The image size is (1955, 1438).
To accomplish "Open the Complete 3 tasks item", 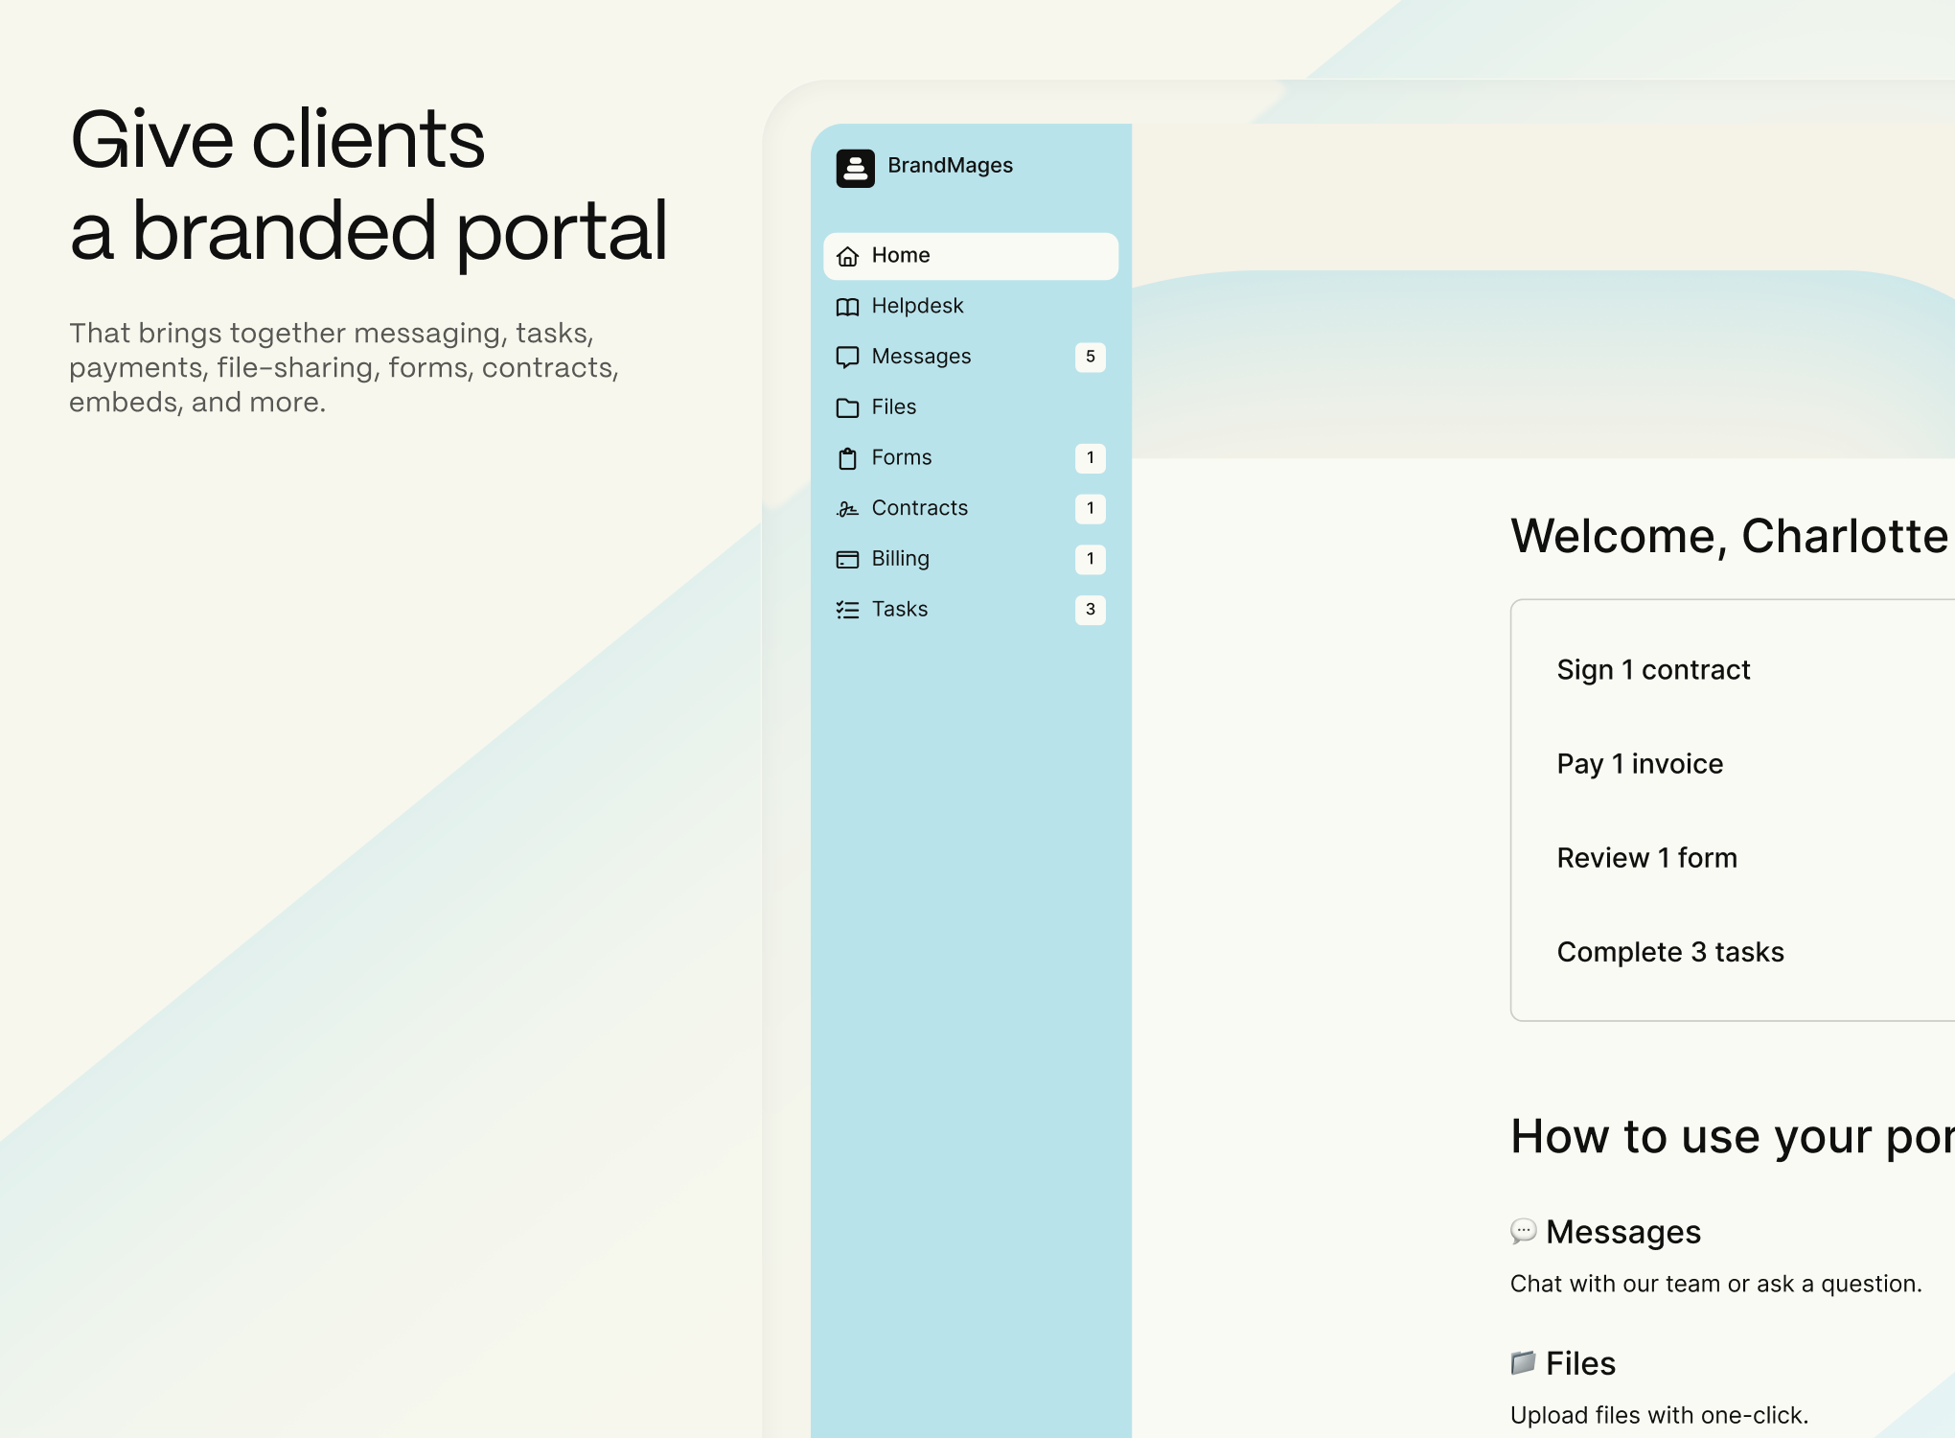I will tap(1669, 952).
